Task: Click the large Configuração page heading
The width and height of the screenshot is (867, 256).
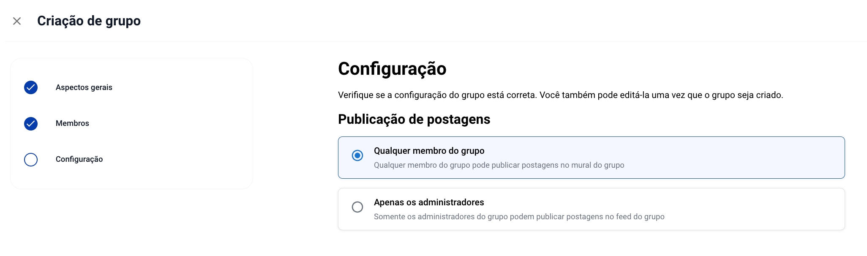Action: pyautogui.click(x=392, y=69)
